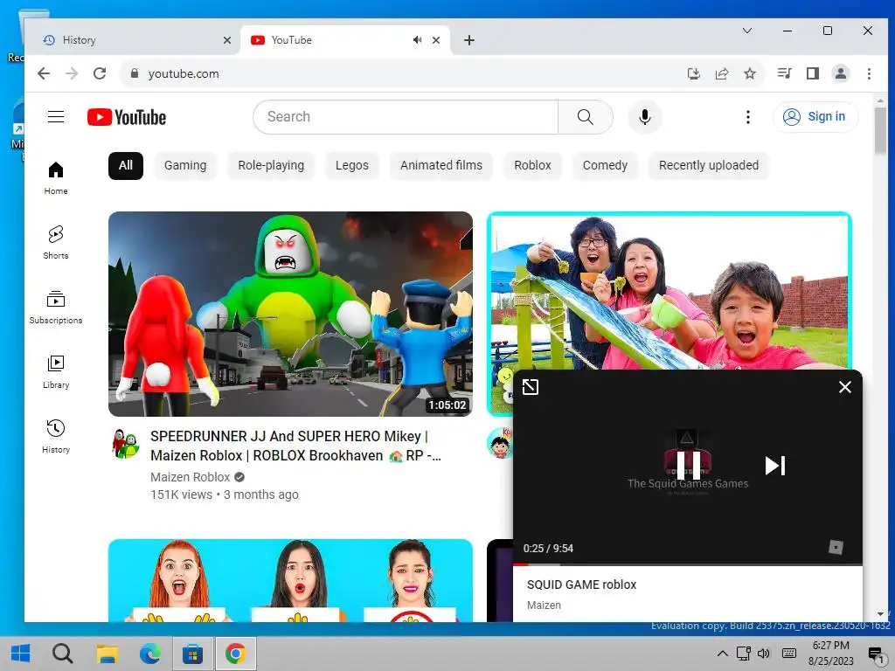Open Chrome three-dot menu

coord(869,73)
